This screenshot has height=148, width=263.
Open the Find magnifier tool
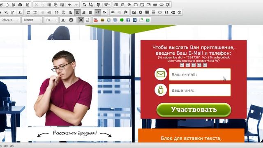pos(85,5)
